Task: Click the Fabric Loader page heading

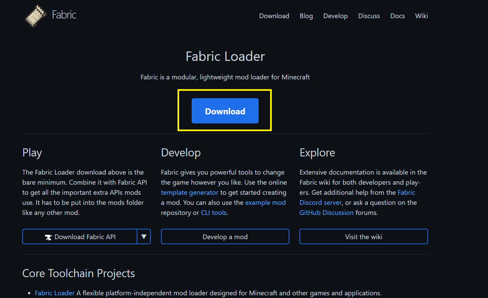Action: click(x=225, y=56)
